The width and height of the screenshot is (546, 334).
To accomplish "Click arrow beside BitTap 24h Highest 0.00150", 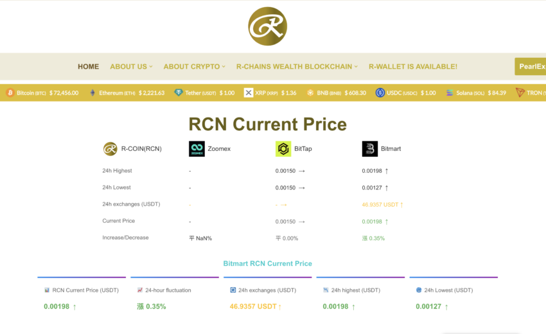I will [301, 171].
